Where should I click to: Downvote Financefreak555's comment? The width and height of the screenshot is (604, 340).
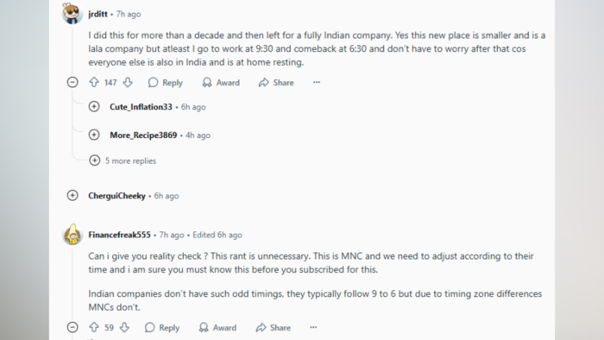point(124,327)
